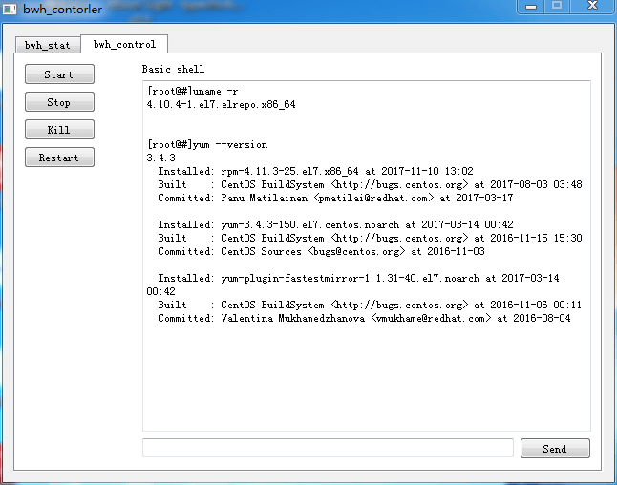Restart the server using the Restart button
617x485 pixels.
[59, 158]
